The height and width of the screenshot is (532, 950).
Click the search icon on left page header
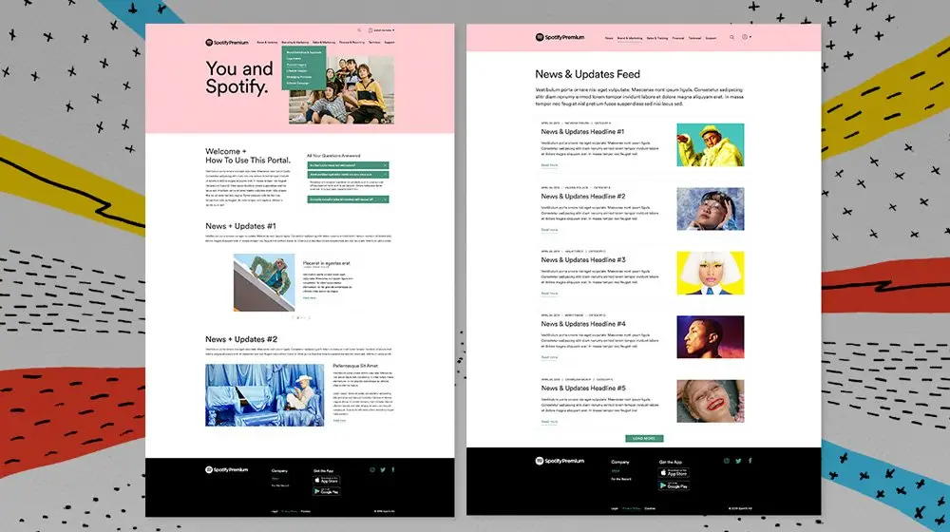[359, 30]
